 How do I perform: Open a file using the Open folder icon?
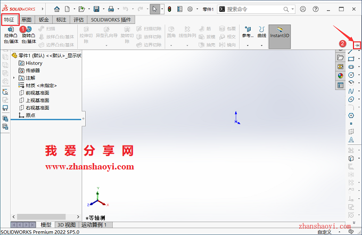pyautogui.click(x=82, y=9)
